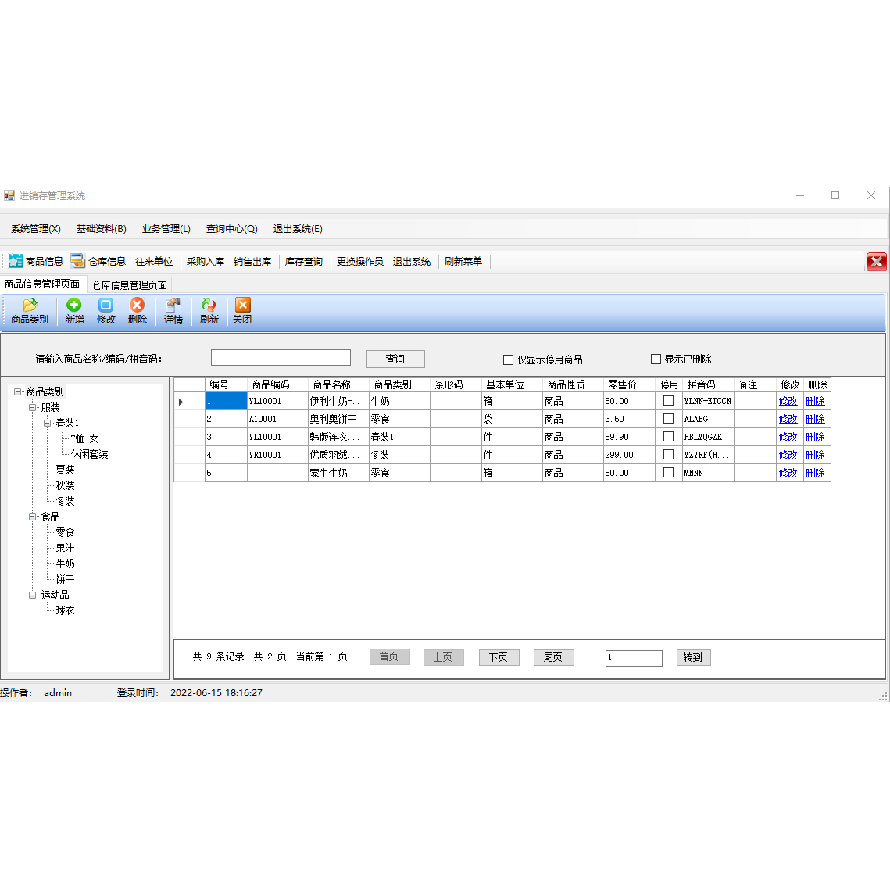Switch to 仓库信息管理页面 tab
Viewport: 890px width, 890px height.
(129, 285)
